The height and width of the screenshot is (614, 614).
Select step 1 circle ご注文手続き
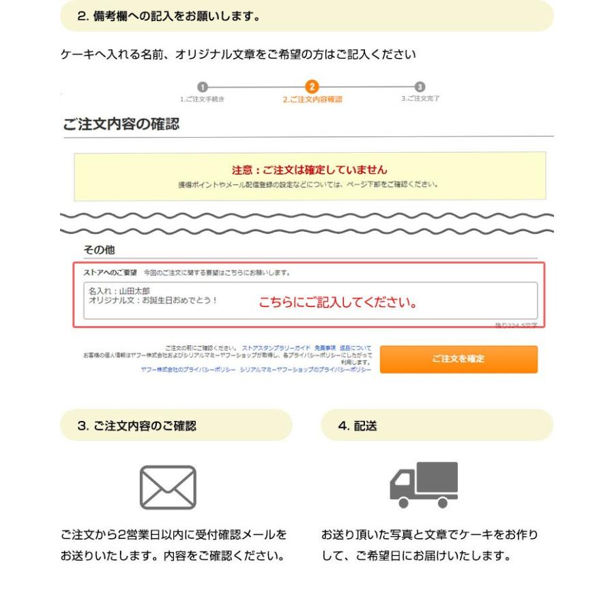coord(202,87)
